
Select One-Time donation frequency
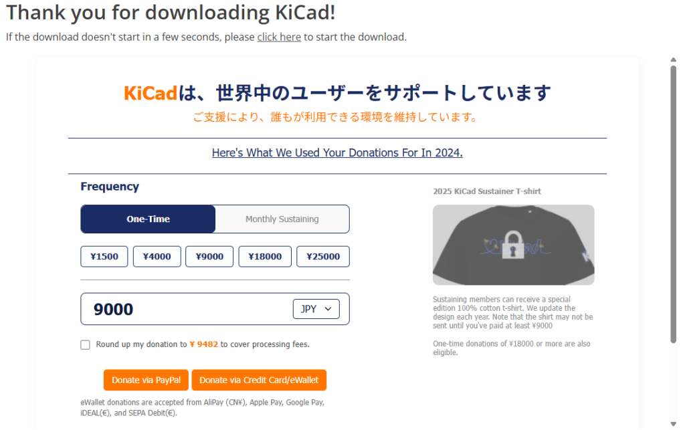click(x=148, y=219)
